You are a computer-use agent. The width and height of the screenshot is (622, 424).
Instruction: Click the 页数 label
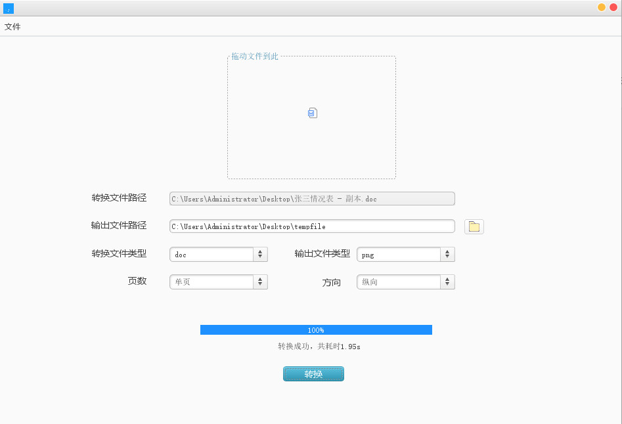[x=137, y=280]
